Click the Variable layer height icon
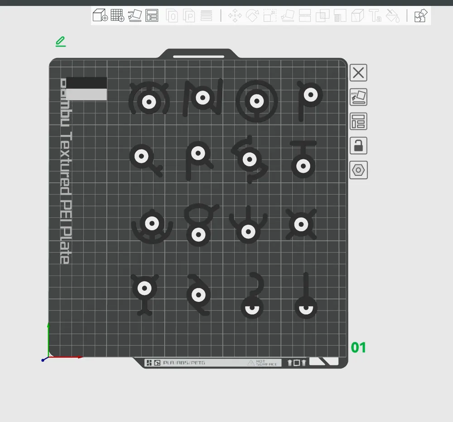The width and height of the screenshot is (453, 422). 207,16
